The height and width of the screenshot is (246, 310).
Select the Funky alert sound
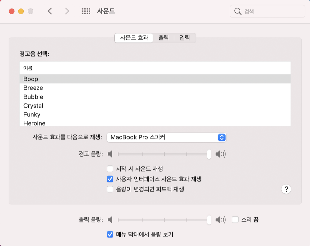pyautogui.click(x=155, y=115)
